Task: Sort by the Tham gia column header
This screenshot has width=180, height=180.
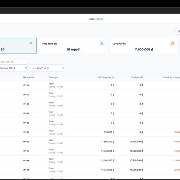Action: [53, 77]
